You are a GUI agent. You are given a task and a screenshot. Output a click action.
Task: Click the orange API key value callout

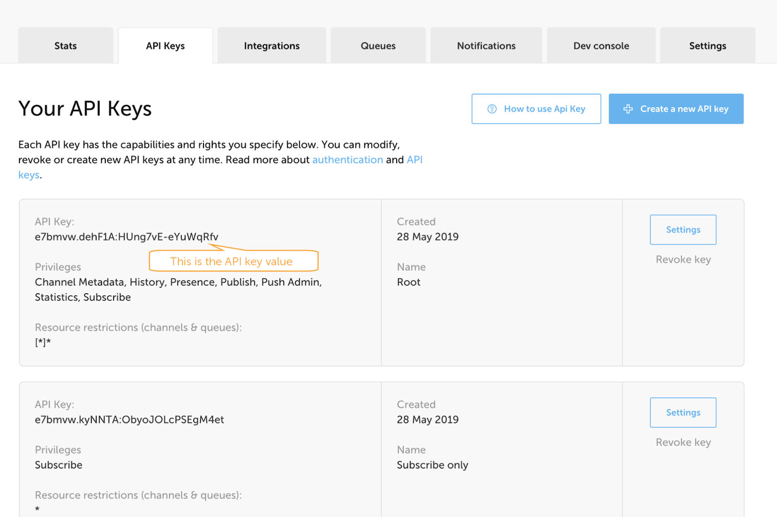coord(232,261)
